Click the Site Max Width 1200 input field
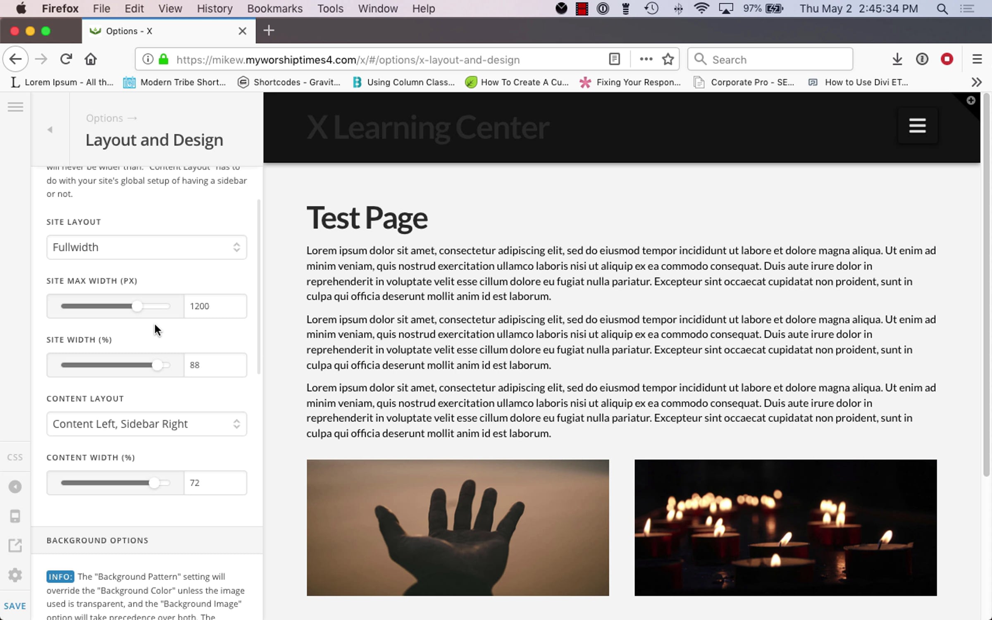Viewport: 992px width, 620px height. (x=215, y=306)
